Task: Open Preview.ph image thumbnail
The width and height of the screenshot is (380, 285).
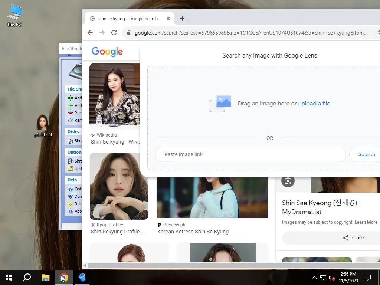Action: coord(212,197)
